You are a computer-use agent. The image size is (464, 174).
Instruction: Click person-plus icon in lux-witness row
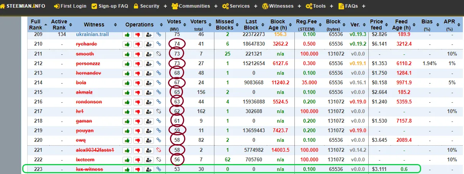(x=149, y=169)
